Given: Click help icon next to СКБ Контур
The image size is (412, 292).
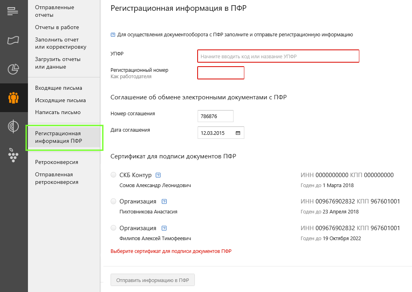Looking at the screenshot, I should 158,175.
